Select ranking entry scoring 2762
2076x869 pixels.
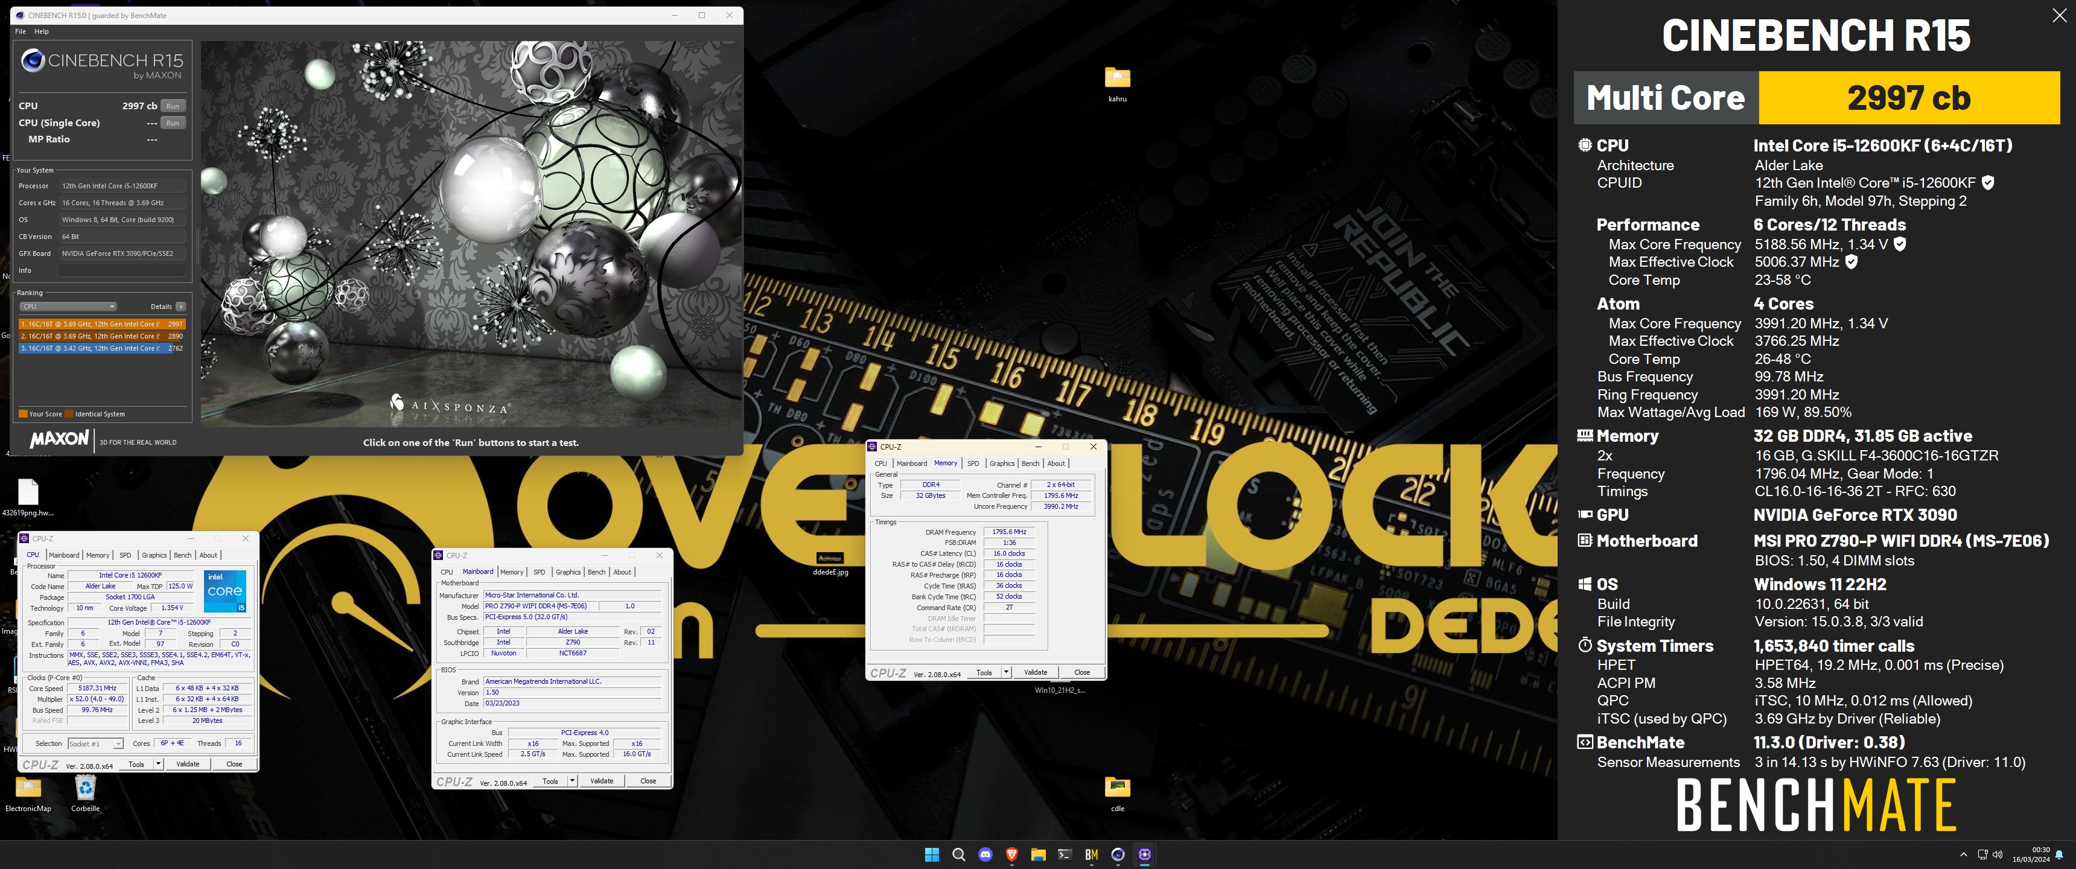point(103,348)
